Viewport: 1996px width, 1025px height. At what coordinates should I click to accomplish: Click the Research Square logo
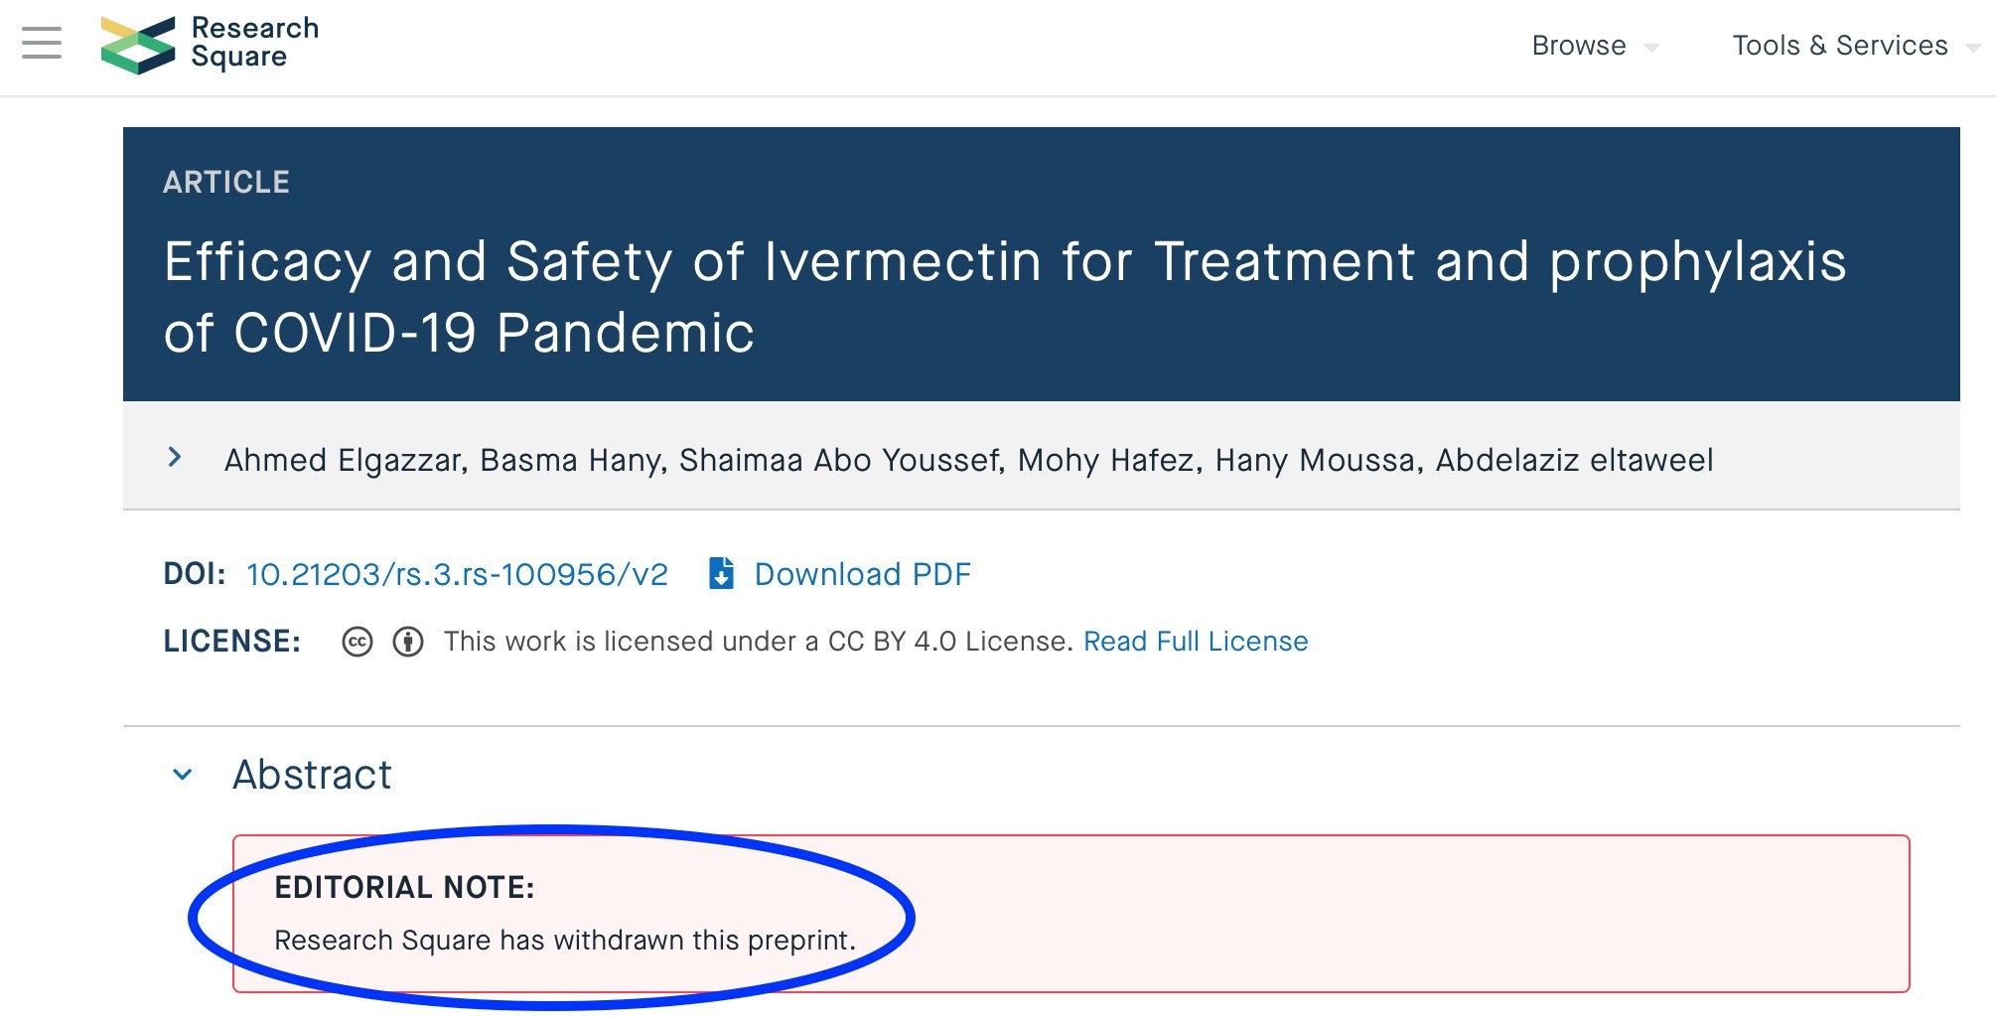pos(210,45)
